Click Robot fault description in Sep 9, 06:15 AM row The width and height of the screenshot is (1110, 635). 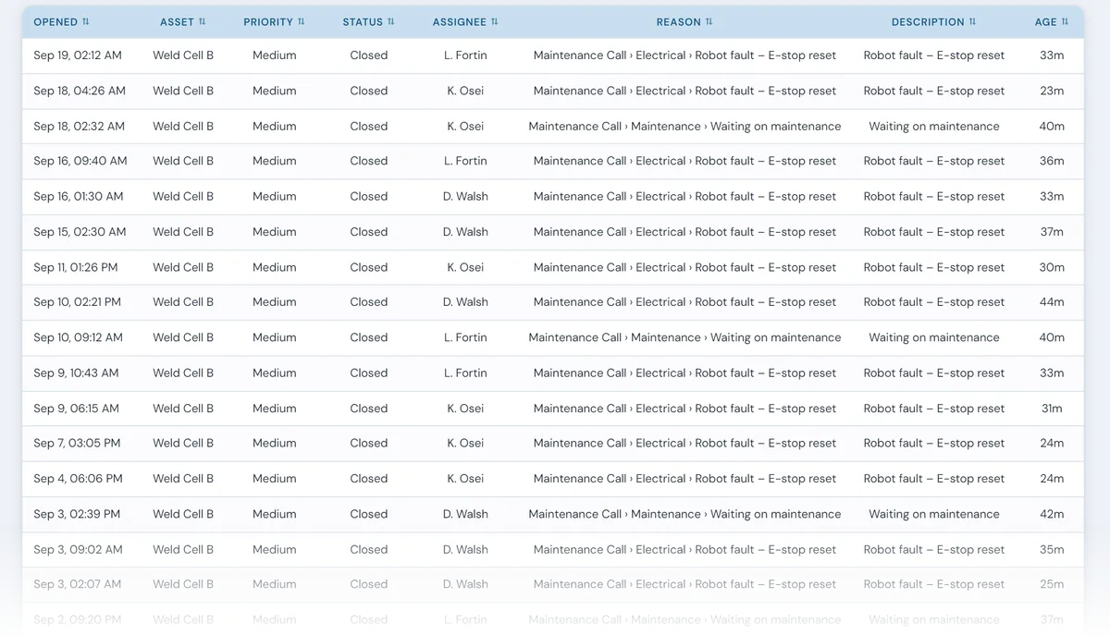(934, 409)
